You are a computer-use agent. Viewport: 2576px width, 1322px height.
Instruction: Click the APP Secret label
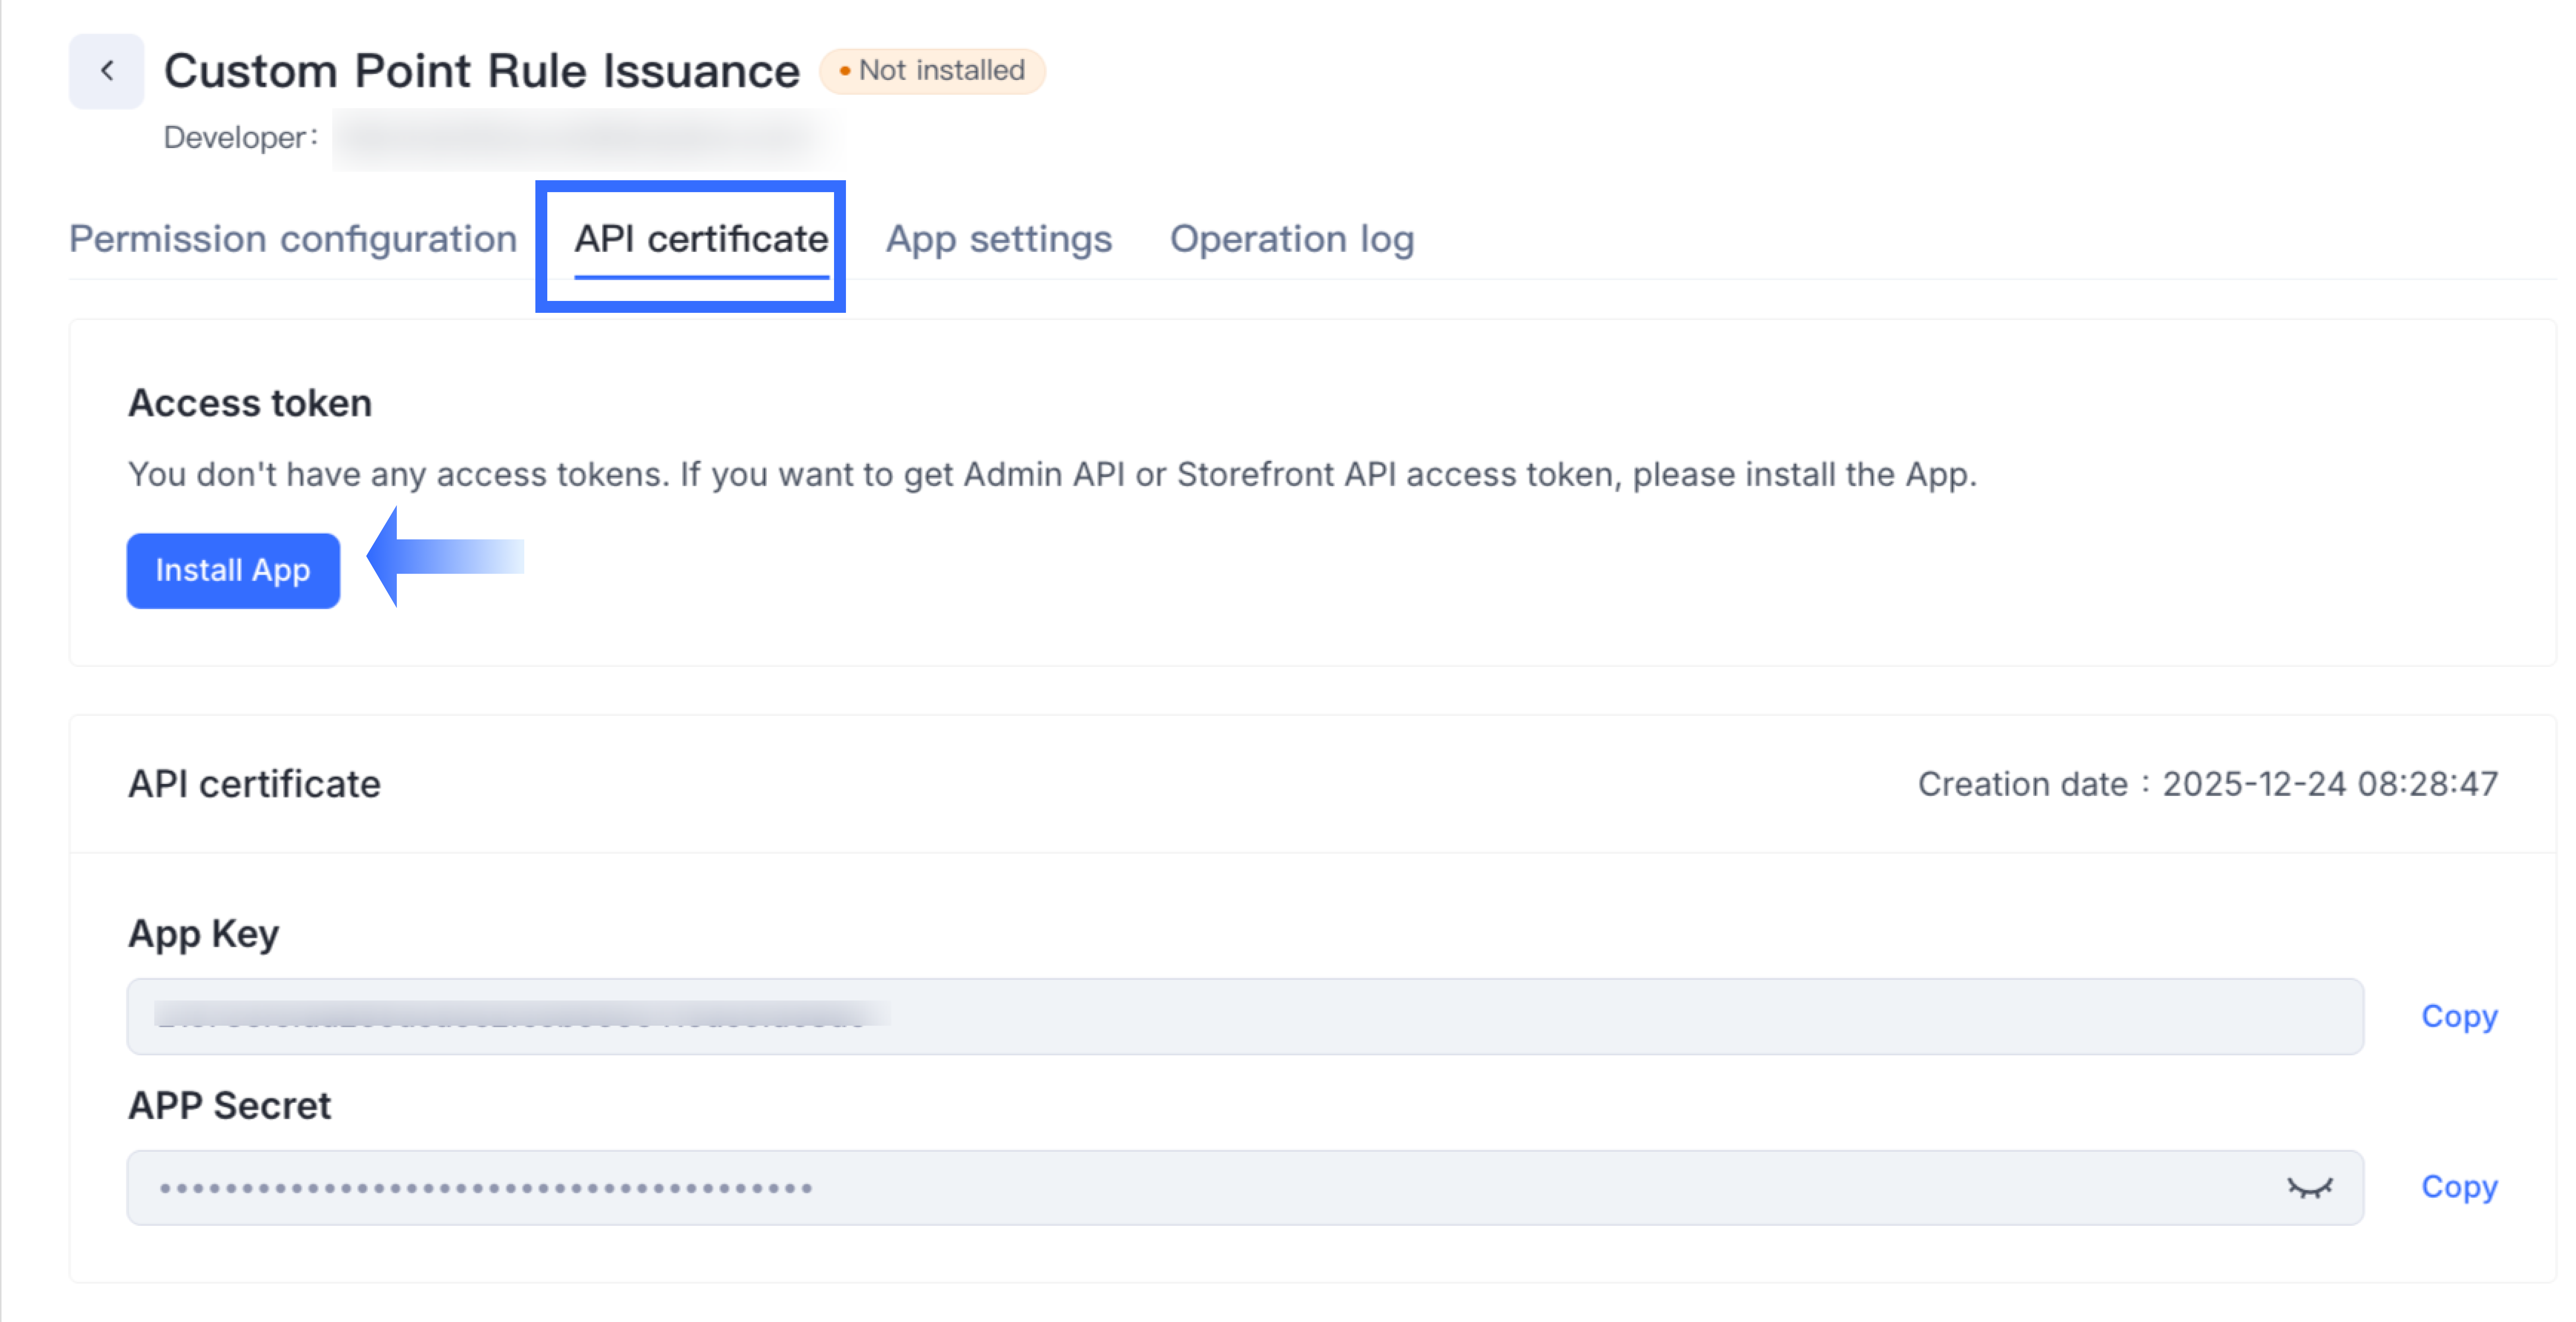click(x=229, y=1105)
